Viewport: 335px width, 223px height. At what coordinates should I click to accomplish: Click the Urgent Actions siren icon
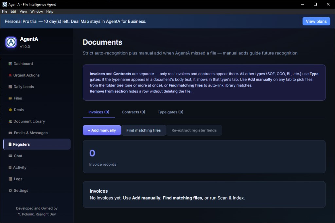[x=10, y=75]
